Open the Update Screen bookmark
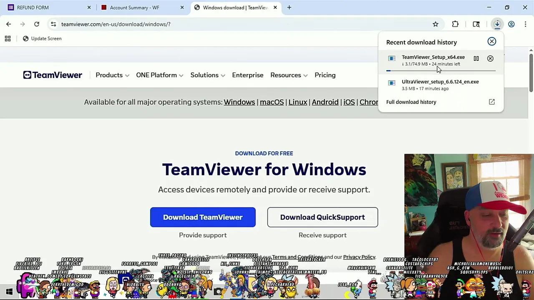 point(42,38)
